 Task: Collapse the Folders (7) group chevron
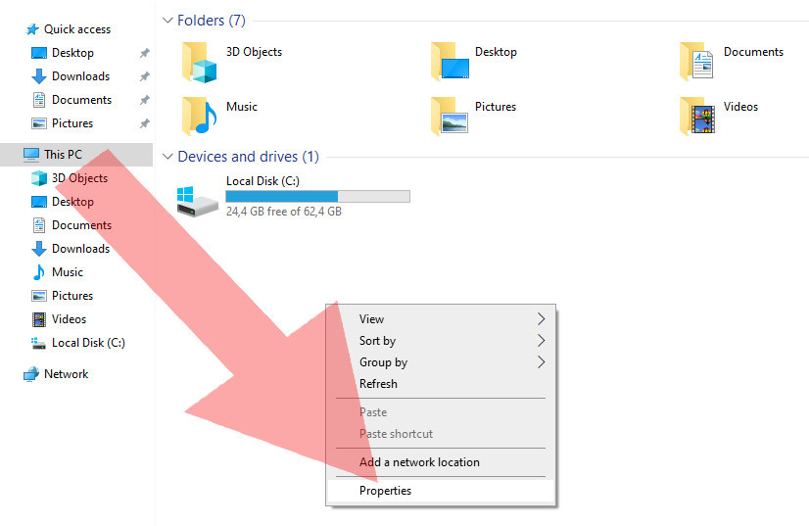tap(167, 21)
